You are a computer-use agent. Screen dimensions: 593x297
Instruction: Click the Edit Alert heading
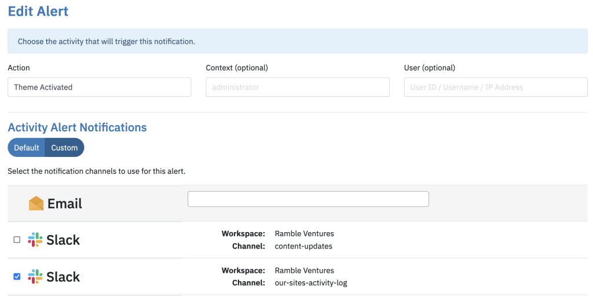pos(38,12)
